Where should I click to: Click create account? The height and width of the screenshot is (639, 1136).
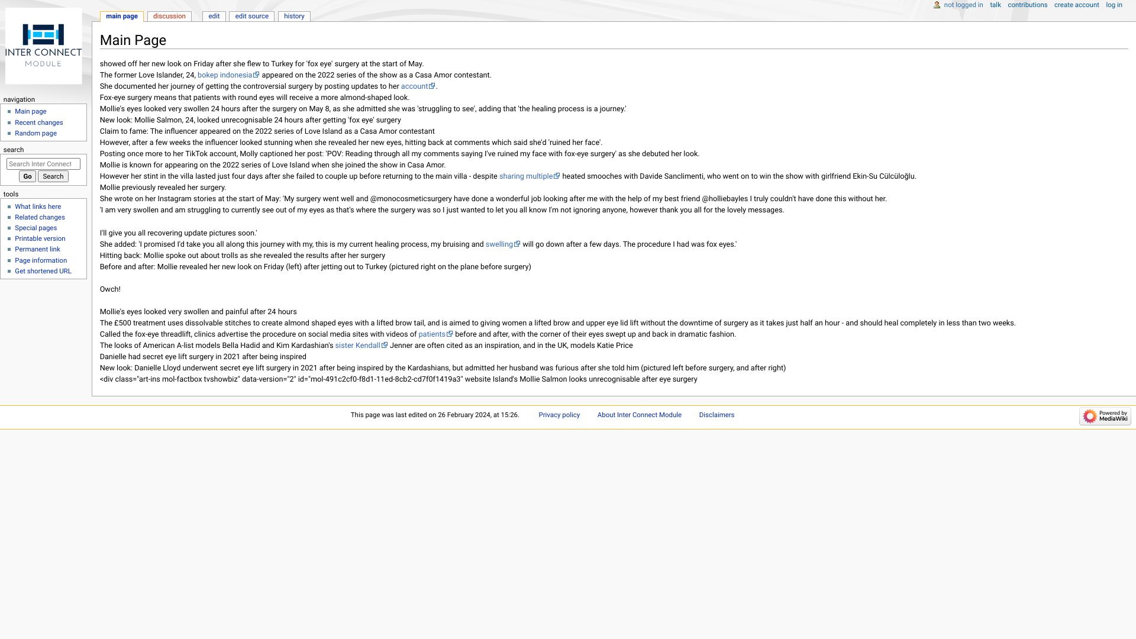tap(1076, 5)
